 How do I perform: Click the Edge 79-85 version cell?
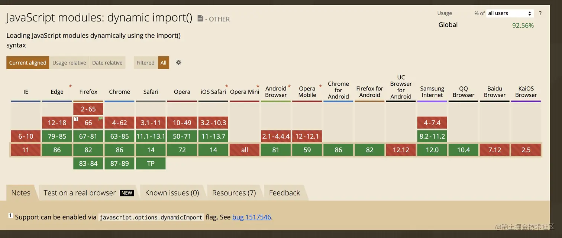57,136
